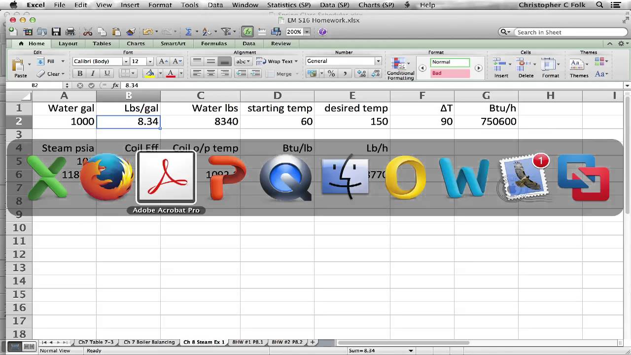Select the Ch7 Table 7-3 sheet tab

(x=96, y=342)
